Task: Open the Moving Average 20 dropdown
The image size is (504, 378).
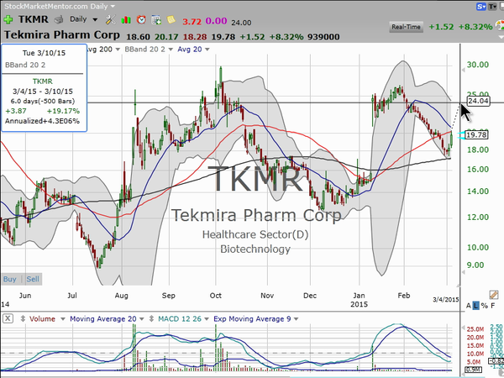Action: pos(142,319)
